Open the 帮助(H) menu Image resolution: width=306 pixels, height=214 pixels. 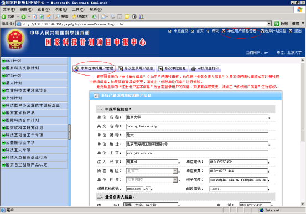(96, 9)
